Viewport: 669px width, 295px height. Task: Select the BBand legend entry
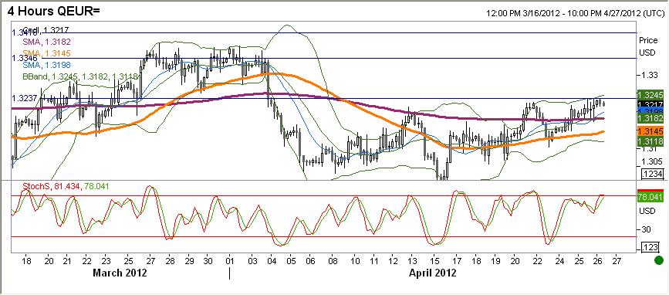80,77
